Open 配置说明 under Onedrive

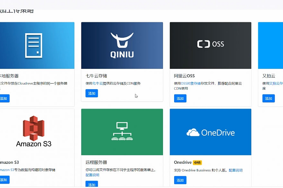(x=236, y=170)
